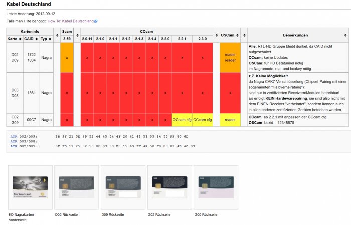Screen dimensions: 351x225
Task: Click the Letzte Änderung: 2012-09-12 line
Action: point(31,14)
